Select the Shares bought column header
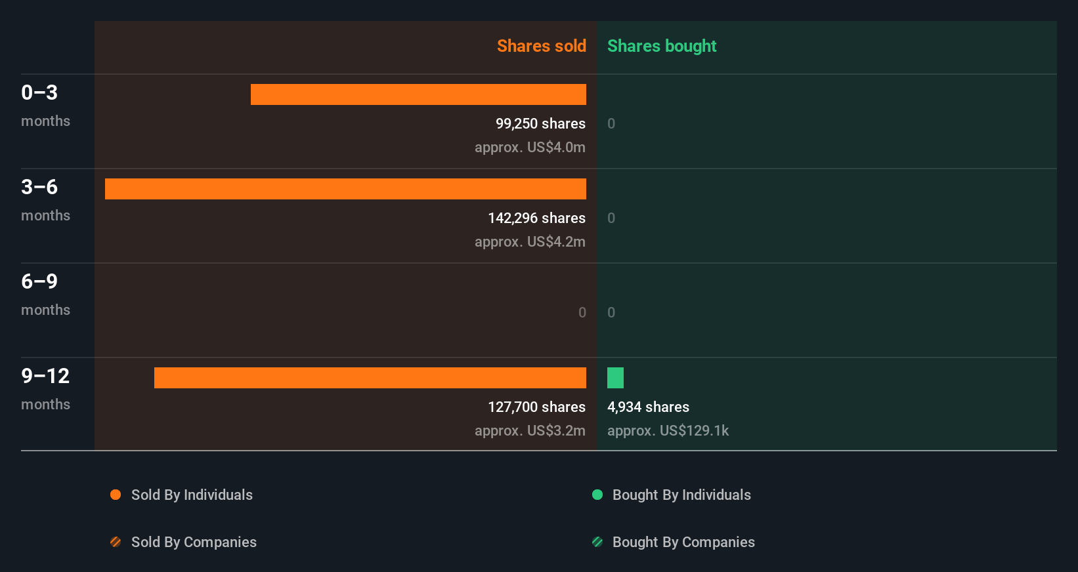Image resolution: width=1078 pixels, height=572 pixels. 662,46
